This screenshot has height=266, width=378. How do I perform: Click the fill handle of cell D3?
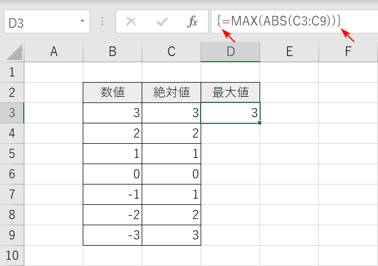(260, 123)
